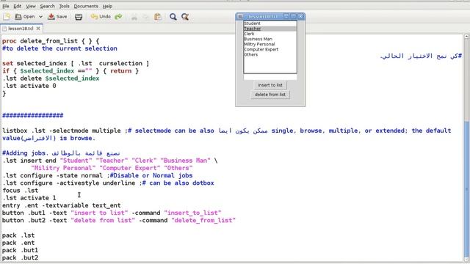Open the Tk window menu icon in titlebar

(240, 16)
